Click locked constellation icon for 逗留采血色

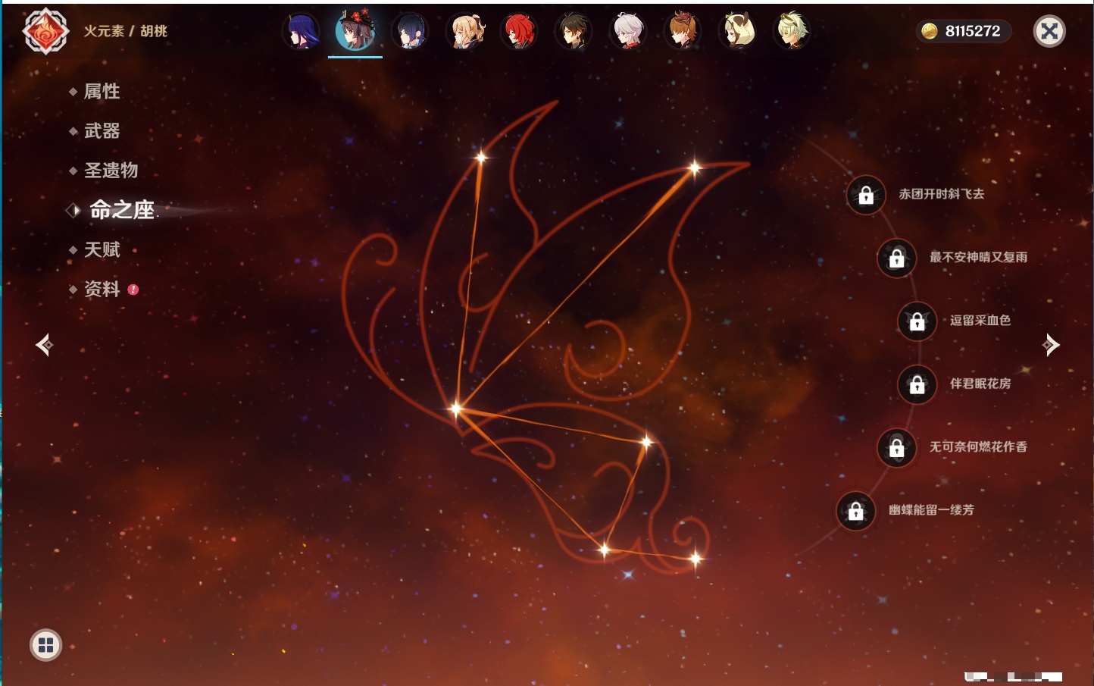coord(917,321)
